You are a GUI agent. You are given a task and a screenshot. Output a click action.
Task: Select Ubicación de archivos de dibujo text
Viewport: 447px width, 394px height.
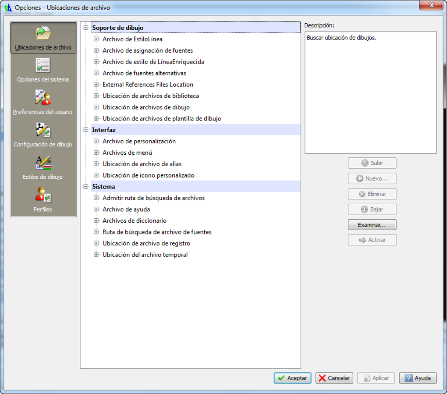(146, 107)
